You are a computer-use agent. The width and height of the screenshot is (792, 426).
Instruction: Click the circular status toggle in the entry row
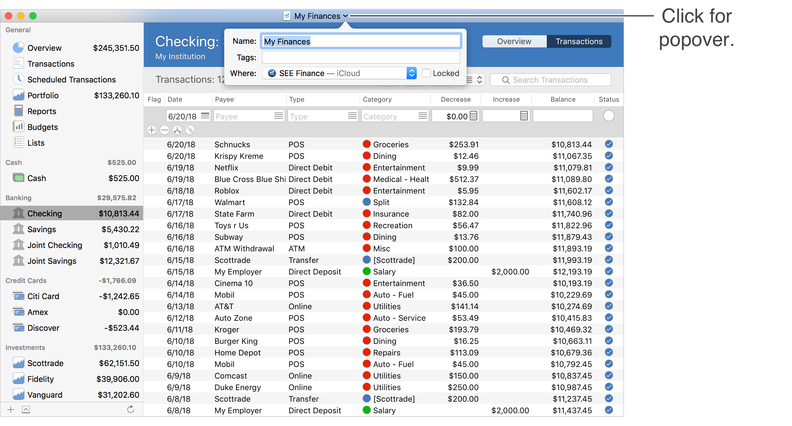(608, 116)
